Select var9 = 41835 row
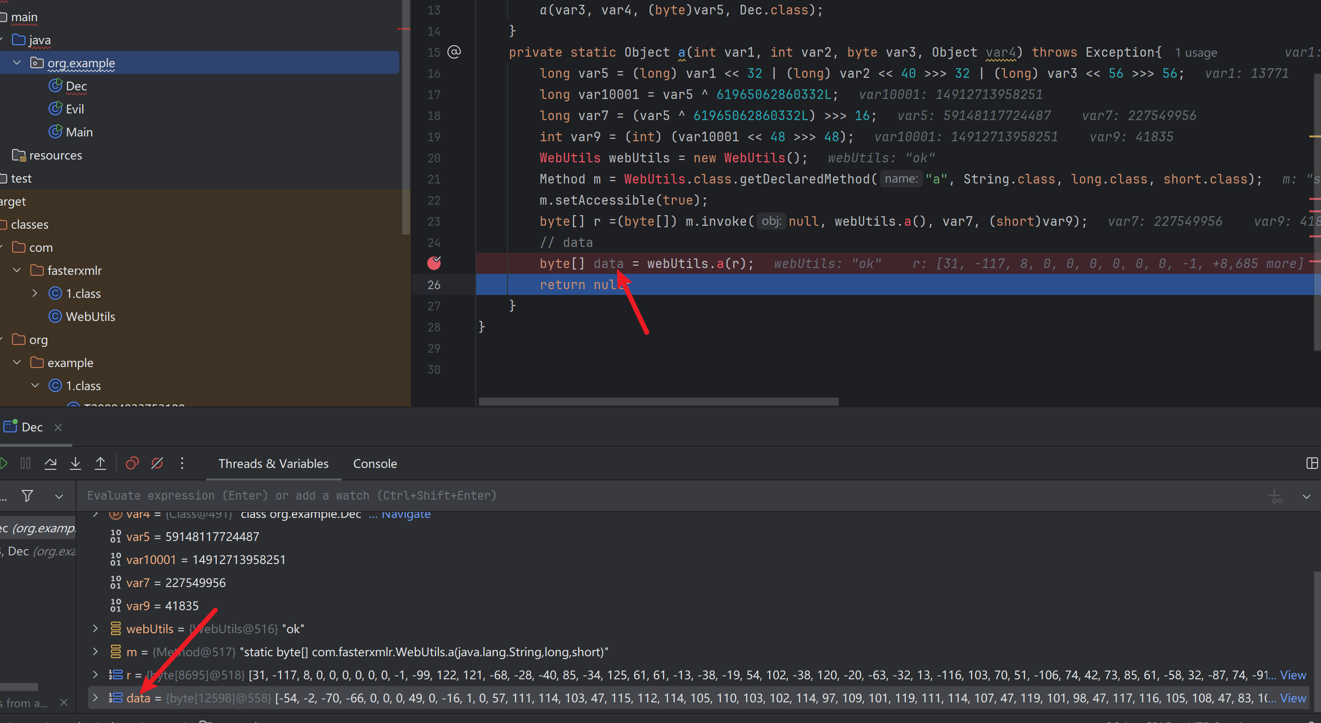Image resolution: width=1321 pixels, height=723 pixels. (x=697, y=606)
